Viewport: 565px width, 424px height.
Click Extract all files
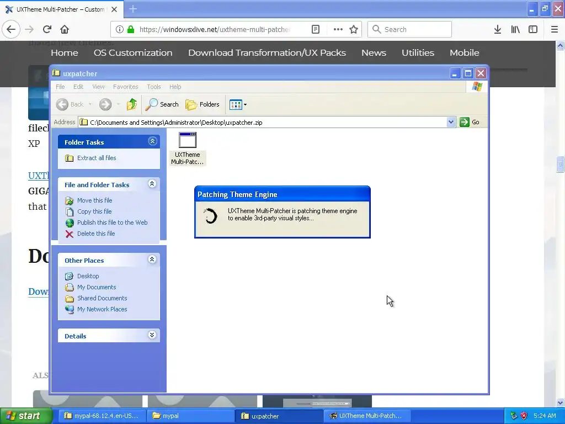coord(96,158)
